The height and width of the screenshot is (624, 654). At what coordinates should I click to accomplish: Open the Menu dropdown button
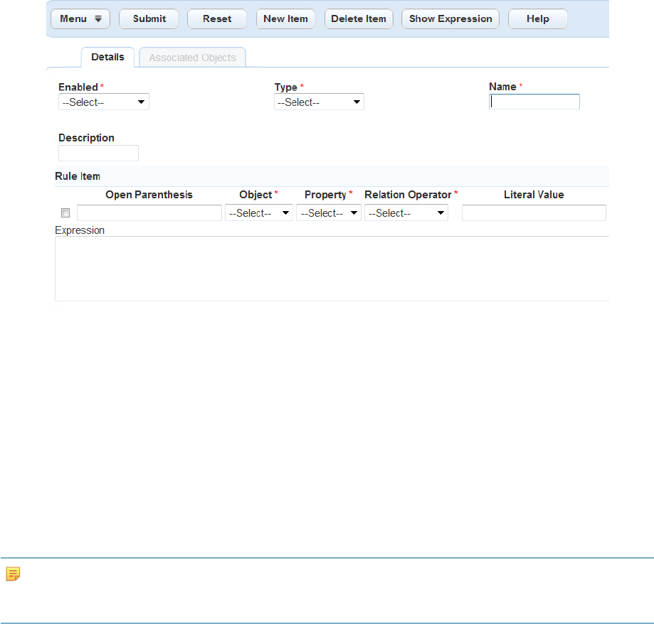pos(80,19)
